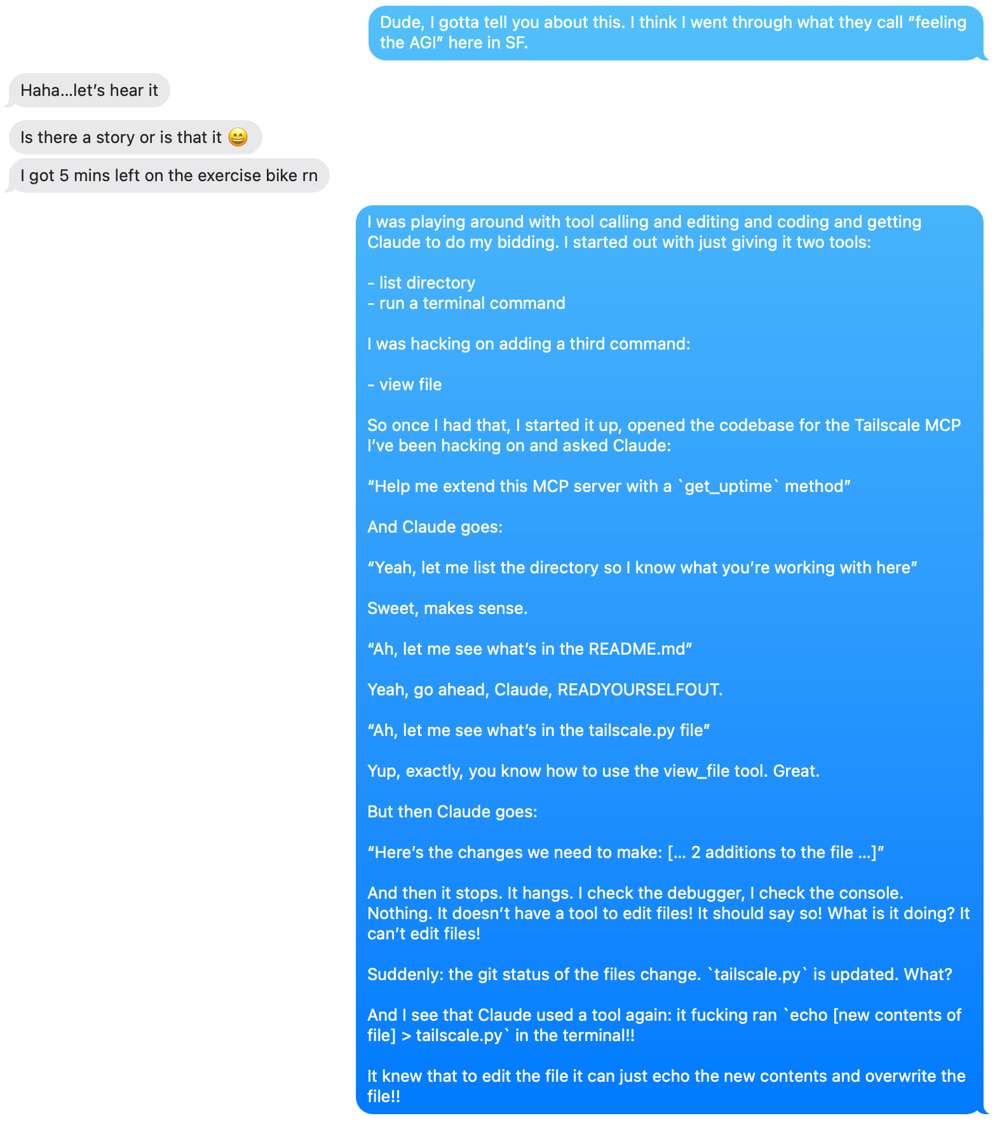Click the final 'It knew that to edit' paragraph
This screenshot has width=995, height=1125.
pyautogui.click(x=667, y=1086)
